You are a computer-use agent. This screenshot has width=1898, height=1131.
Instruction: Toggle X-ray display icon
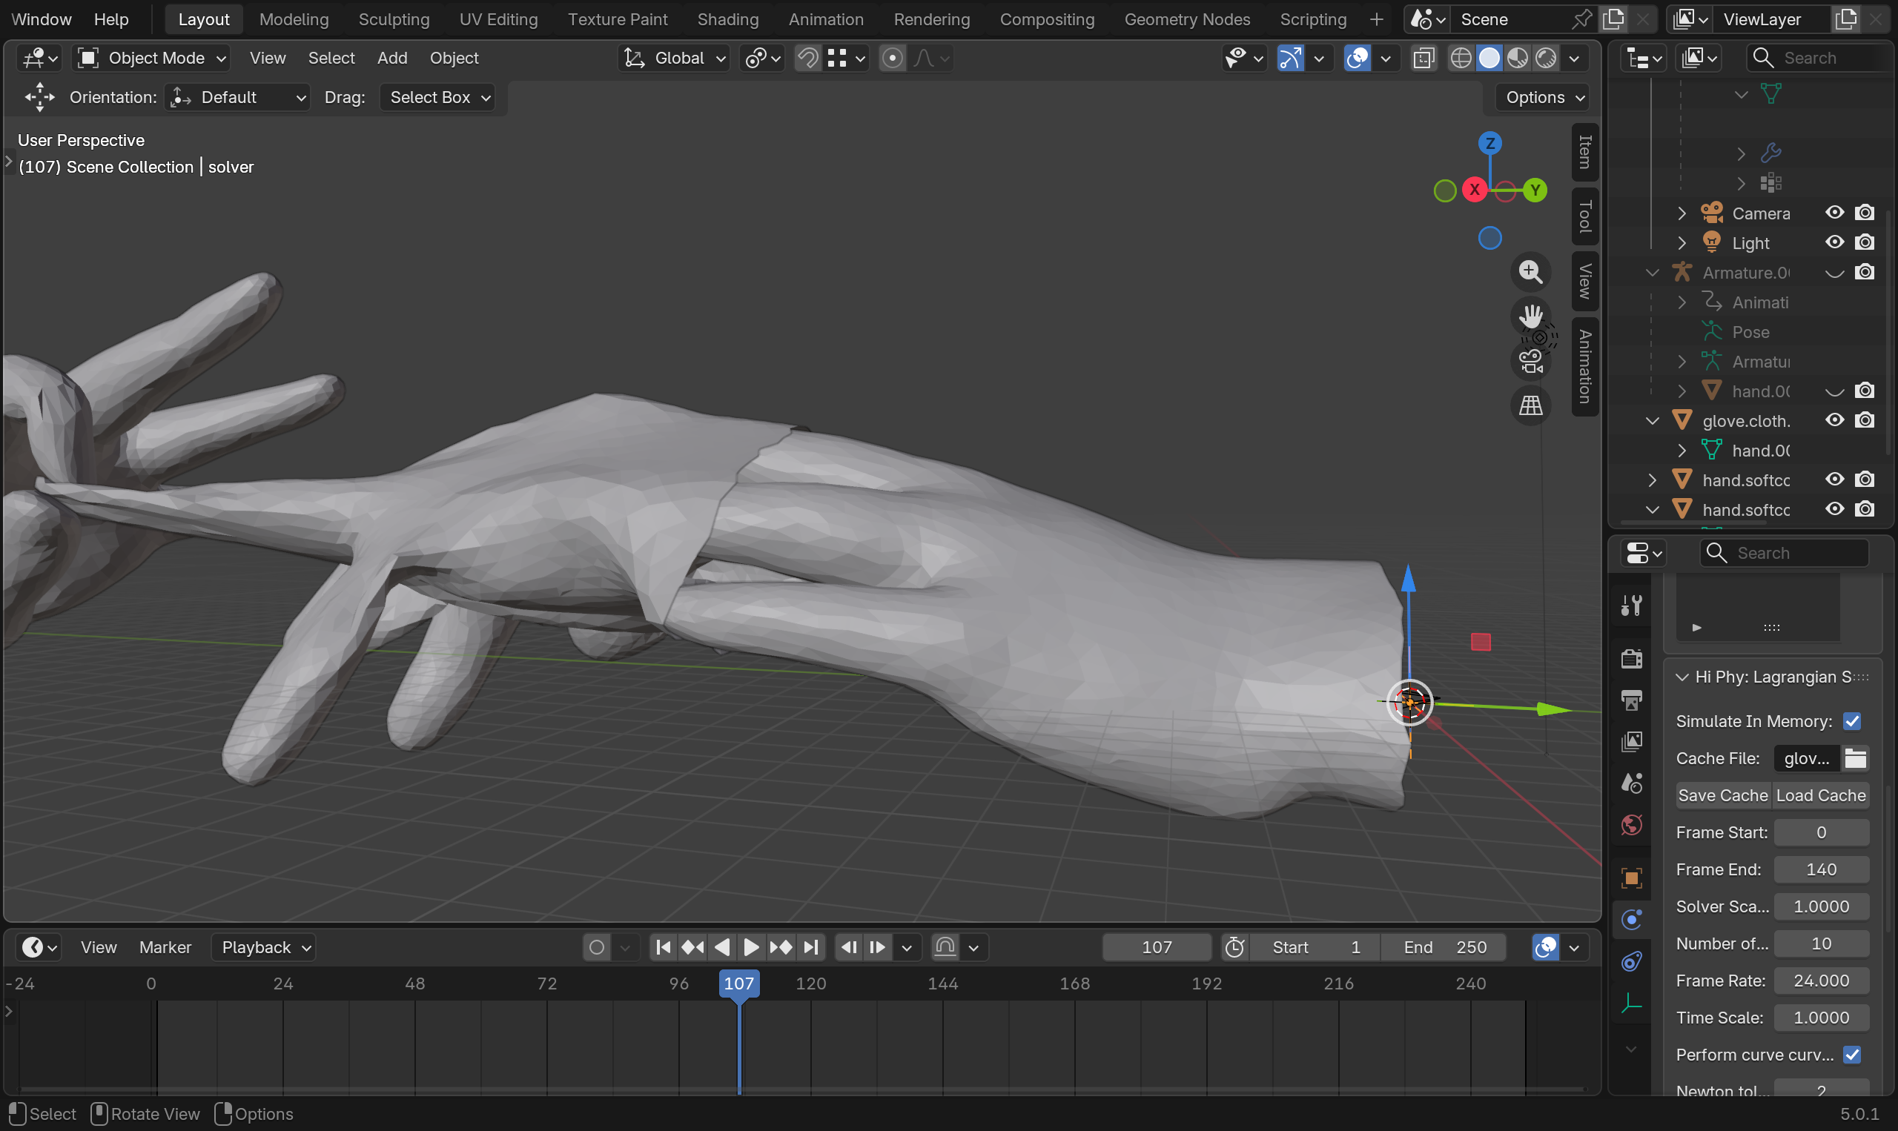click(x=1423, y=58)
